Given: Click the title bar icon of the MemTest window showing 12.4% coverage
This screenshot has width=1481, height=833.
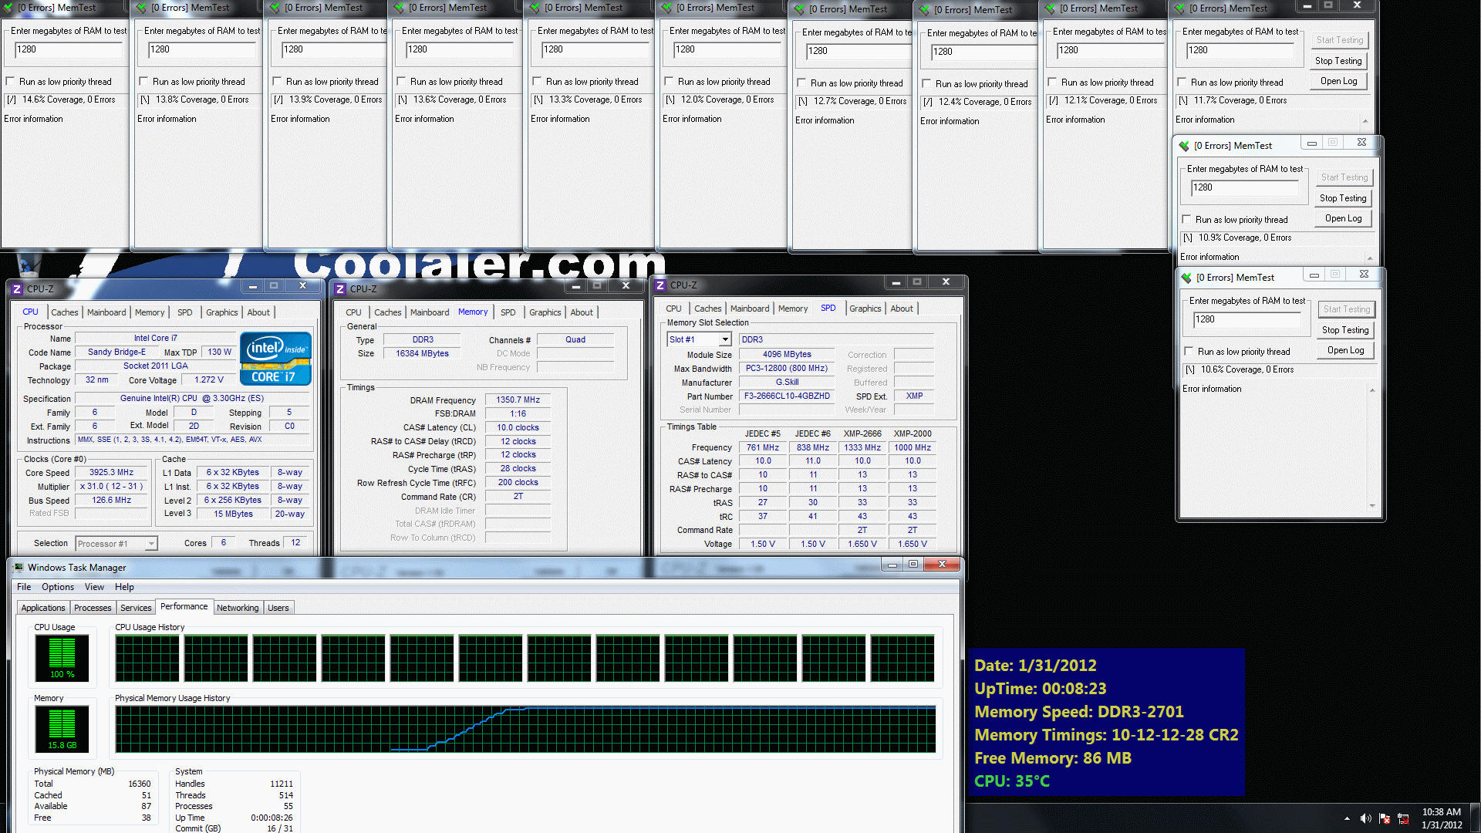Looking at the screenshot, I should click(924, 10).
